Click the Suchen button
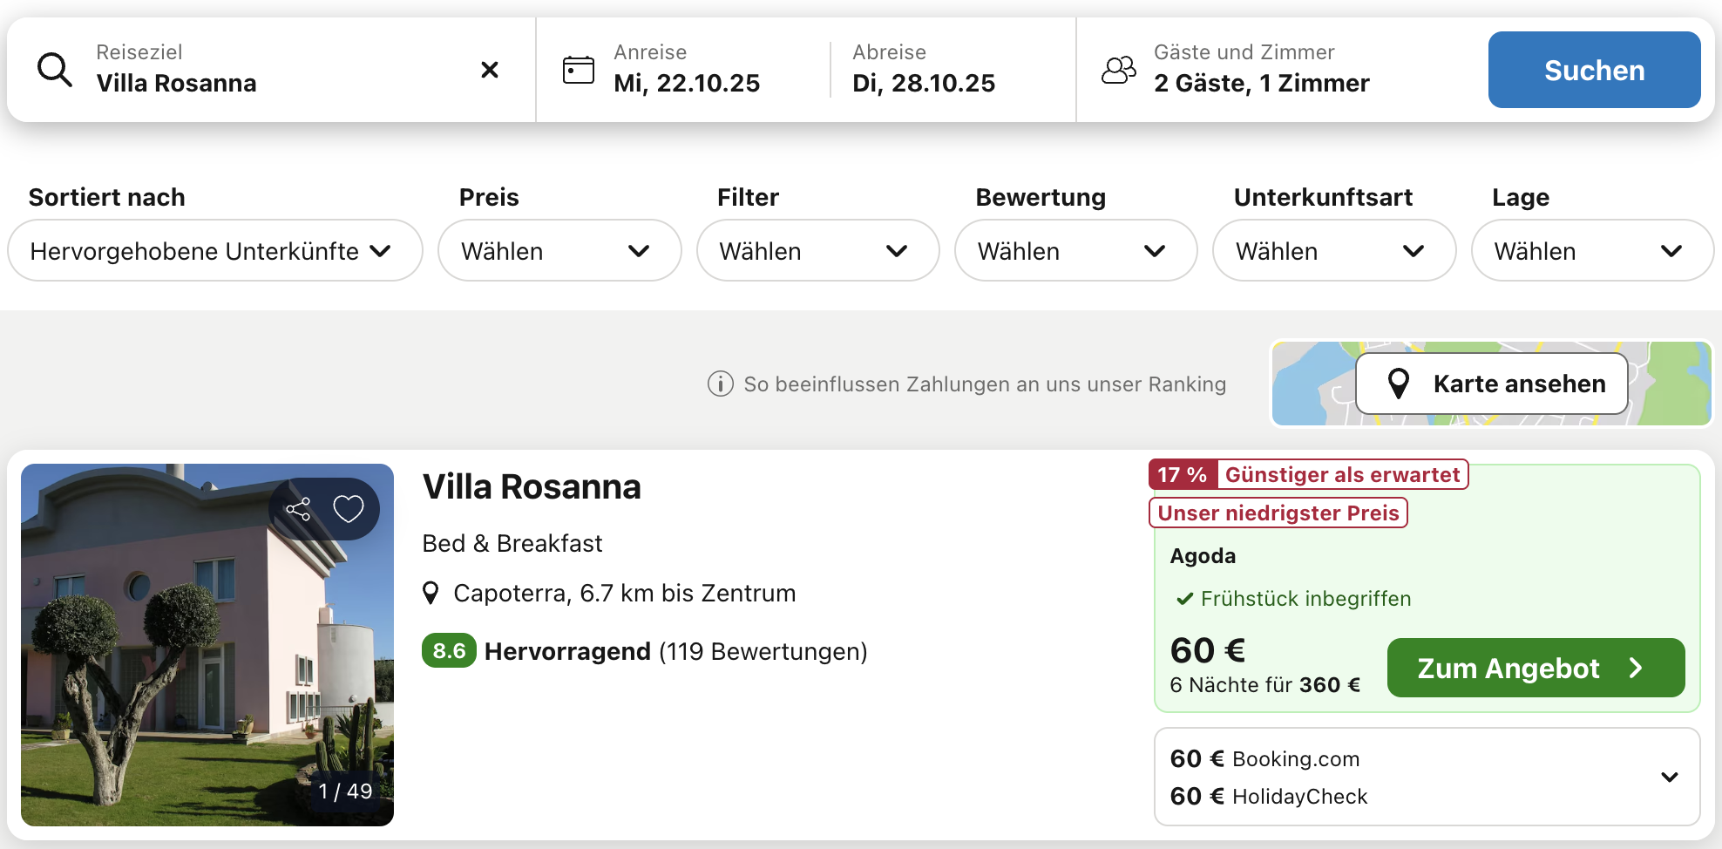 pos(1594,70)
